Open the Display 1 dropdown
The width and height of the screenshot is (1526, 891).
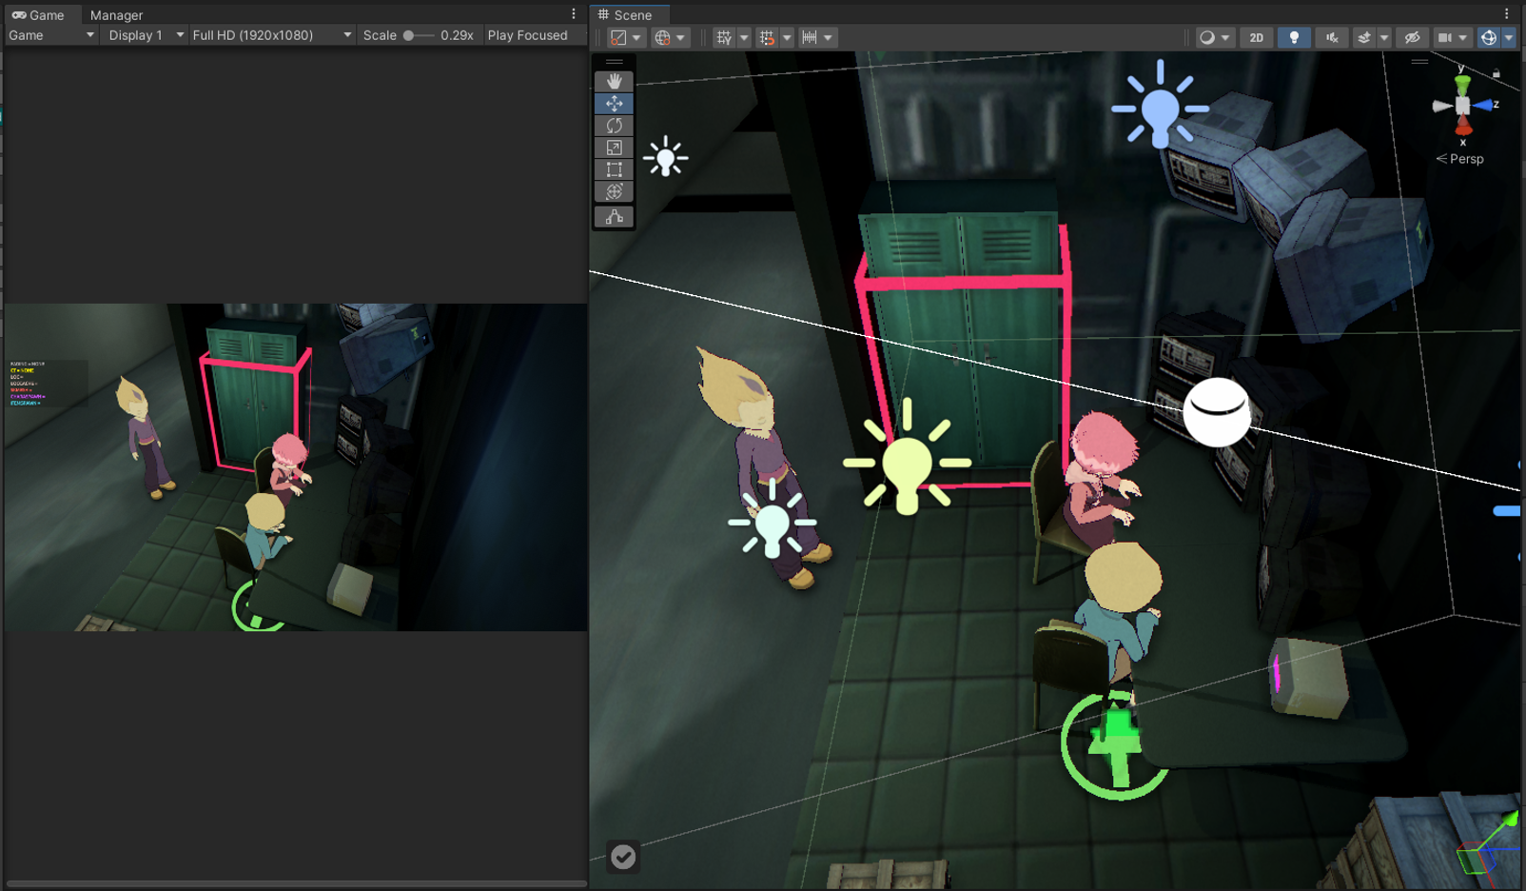[145, 35]
